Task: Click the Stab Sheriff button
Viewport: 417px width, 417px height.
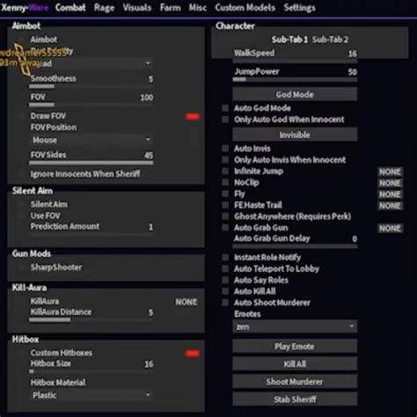Action: pos(295,399)
